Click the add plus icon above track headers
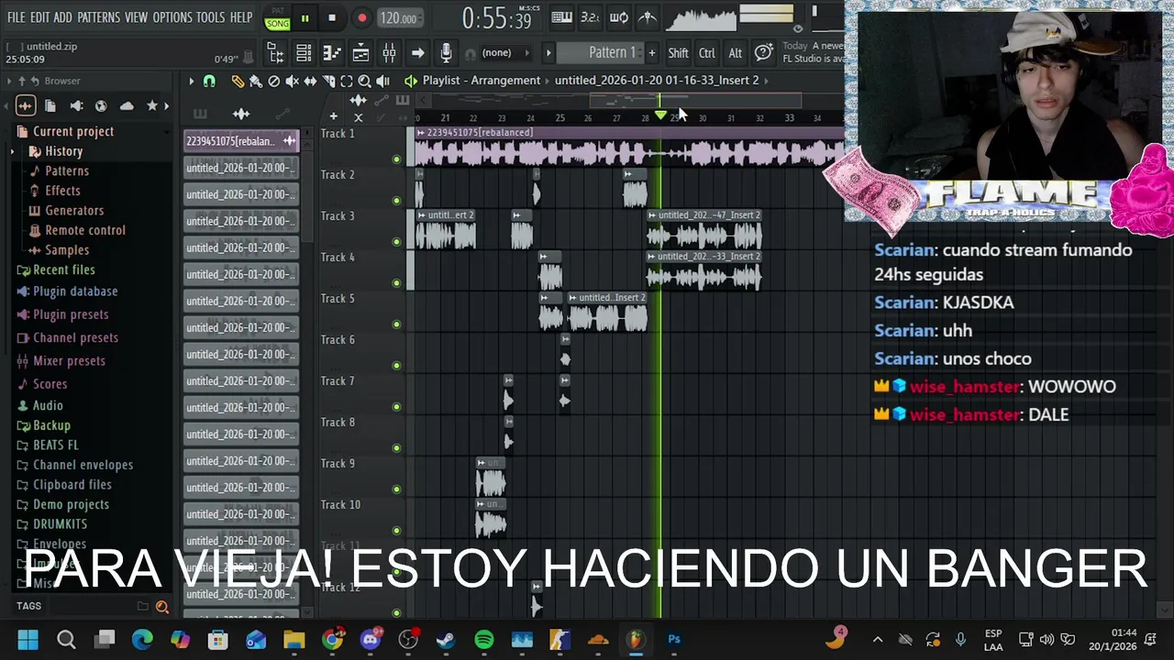 333,116
